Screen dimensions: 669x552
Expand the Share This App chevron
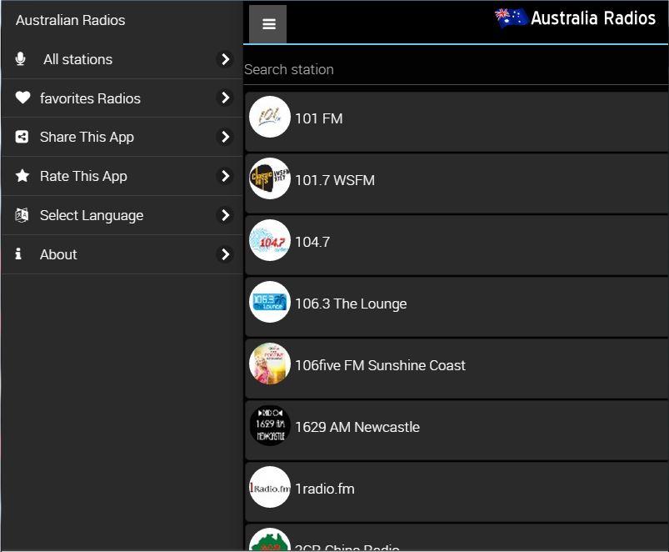(x=225, y=137)
